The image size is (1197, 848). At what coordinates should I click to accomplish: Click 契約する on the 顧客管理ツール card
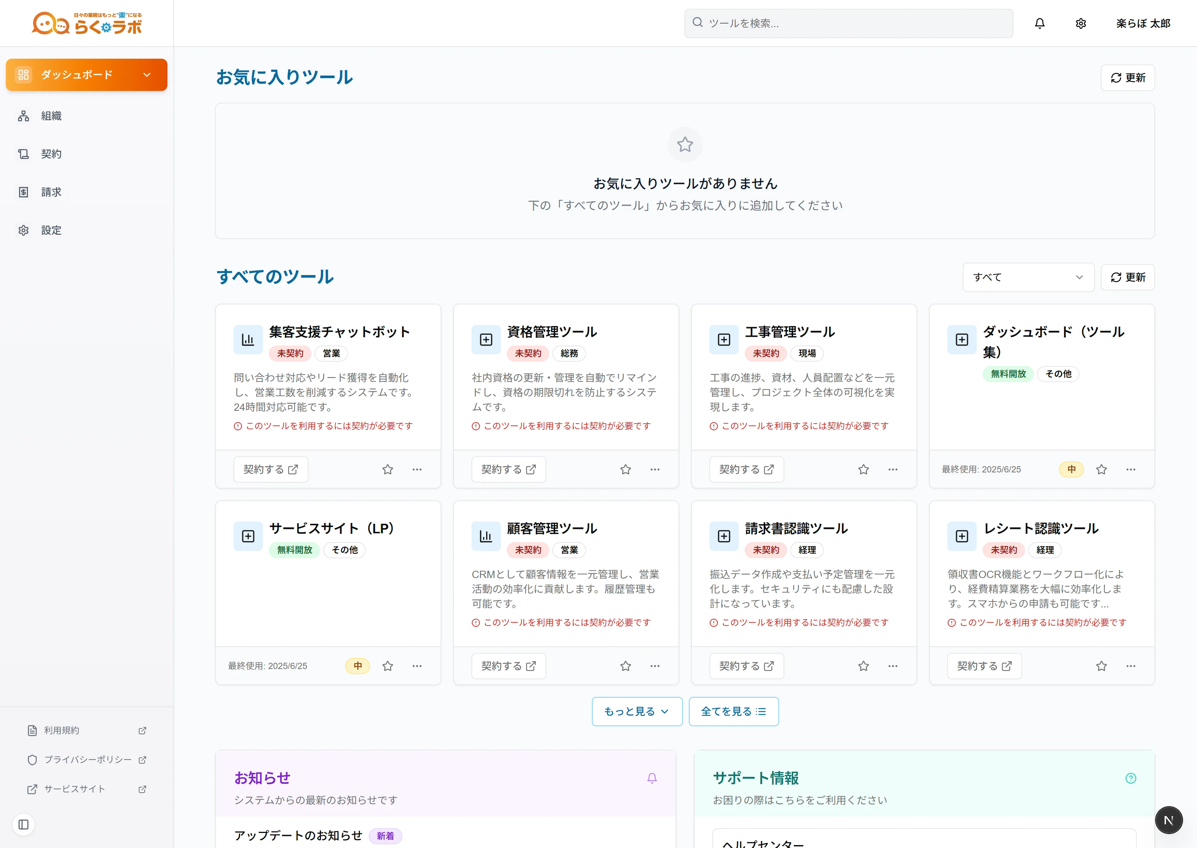coord(509,666)
